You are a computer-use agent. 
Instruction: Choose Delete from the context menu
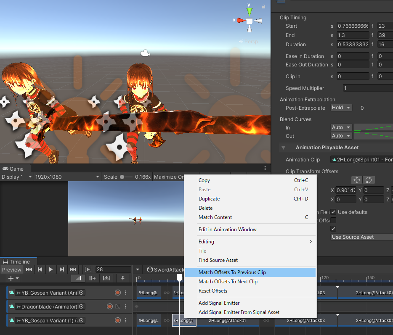(250, 208)
